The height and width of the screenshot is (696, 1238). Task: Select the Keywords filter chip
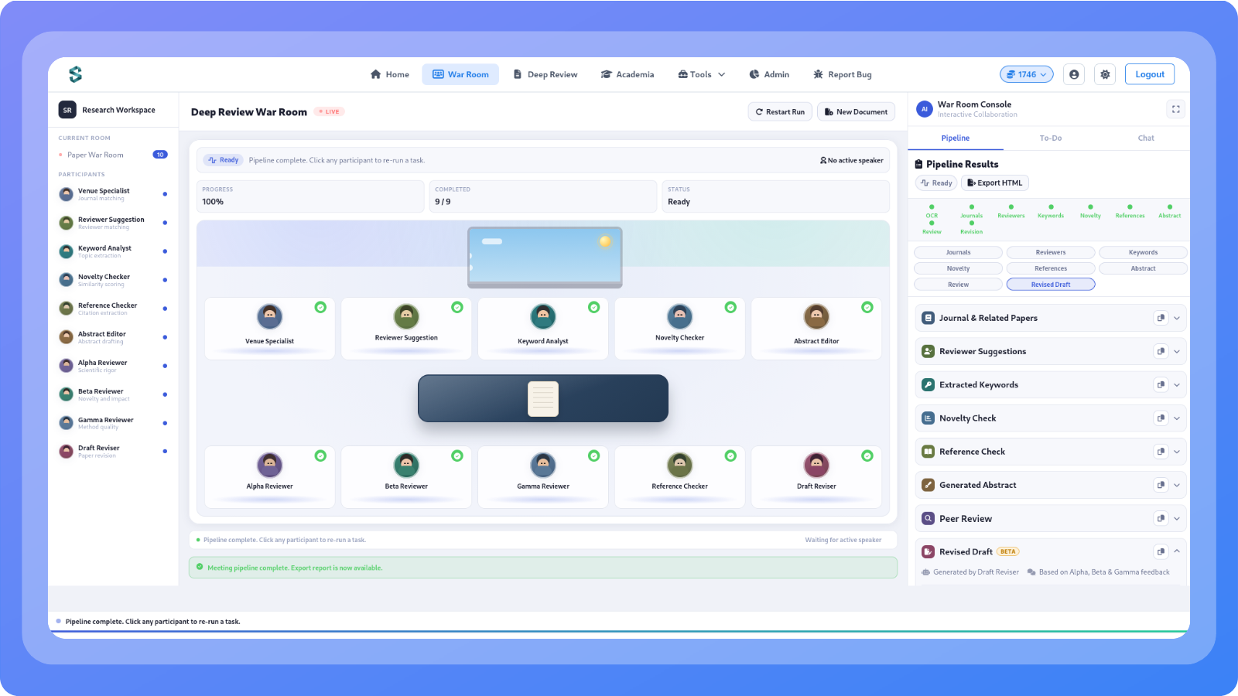tap(1143, 252)
